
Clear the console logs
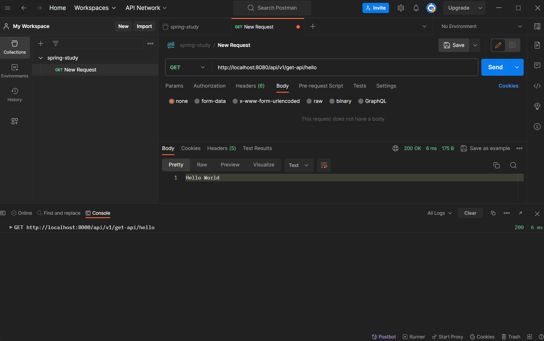coord(470,213)
